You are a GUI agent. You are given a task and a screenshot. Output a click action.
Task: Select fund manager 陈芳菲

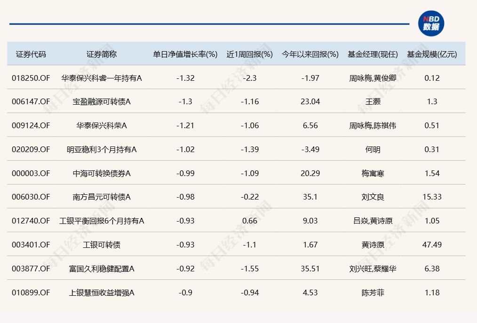tap(373, 292)
